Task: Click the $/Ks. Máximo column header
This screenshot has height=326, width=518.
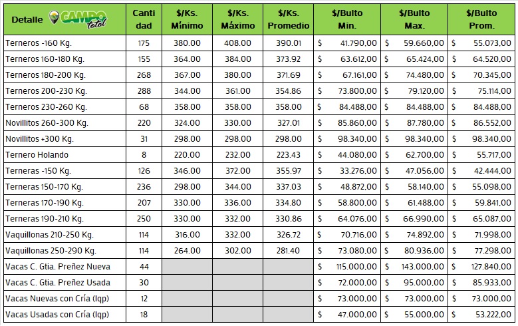Action: click(x=237, y=19)
